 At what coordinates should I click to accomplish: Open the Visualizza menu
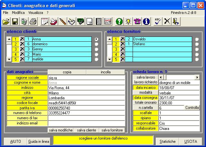[35, 13]
